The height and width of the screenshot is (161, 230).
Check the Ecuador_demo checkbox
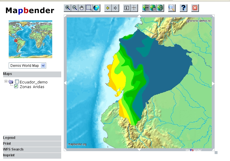17,82
